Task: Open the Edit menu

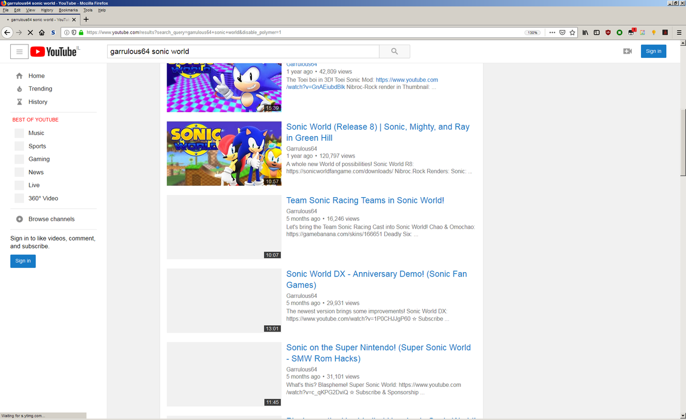Action: [17, 10]
